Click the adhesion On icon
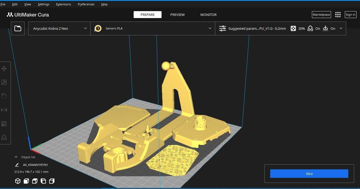 pyautogui.click(x=325, y=28)
